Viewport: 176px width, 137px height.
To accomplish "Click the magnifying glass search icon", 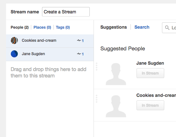I will tap(167, 27).
